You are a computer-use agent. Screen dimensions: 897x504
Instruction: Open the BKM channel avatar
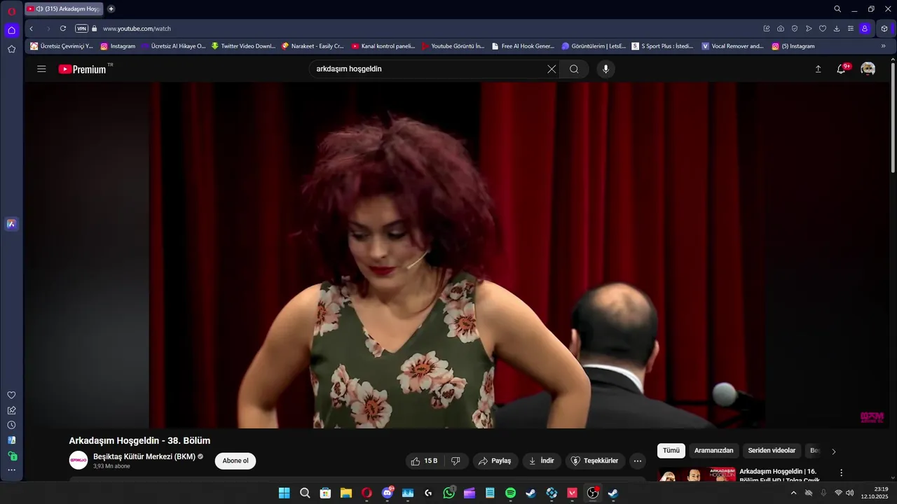(78, 460)
